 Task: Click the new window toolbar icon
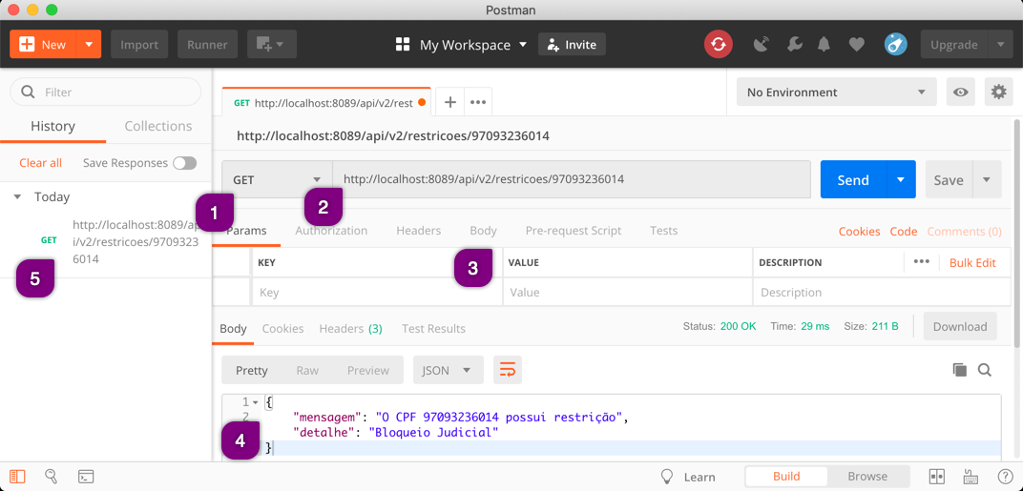(x=271, y=45)
